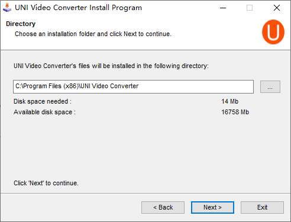Click the '16758 Mb' available space value
Image resolution: width=291 pixels, height=222 pixels.
tap(235, 112)
